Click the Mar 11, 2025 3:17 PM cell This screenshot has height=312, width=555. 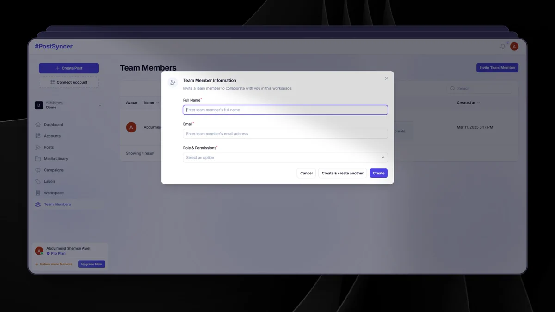[475, 127]
